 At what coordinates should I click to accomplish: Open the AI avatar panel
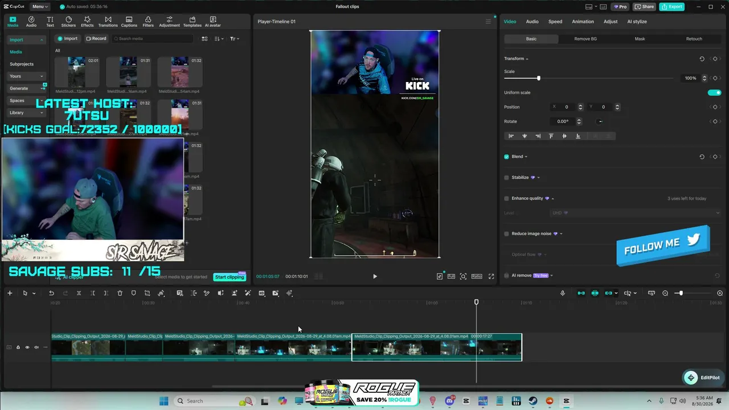(213, 22)
